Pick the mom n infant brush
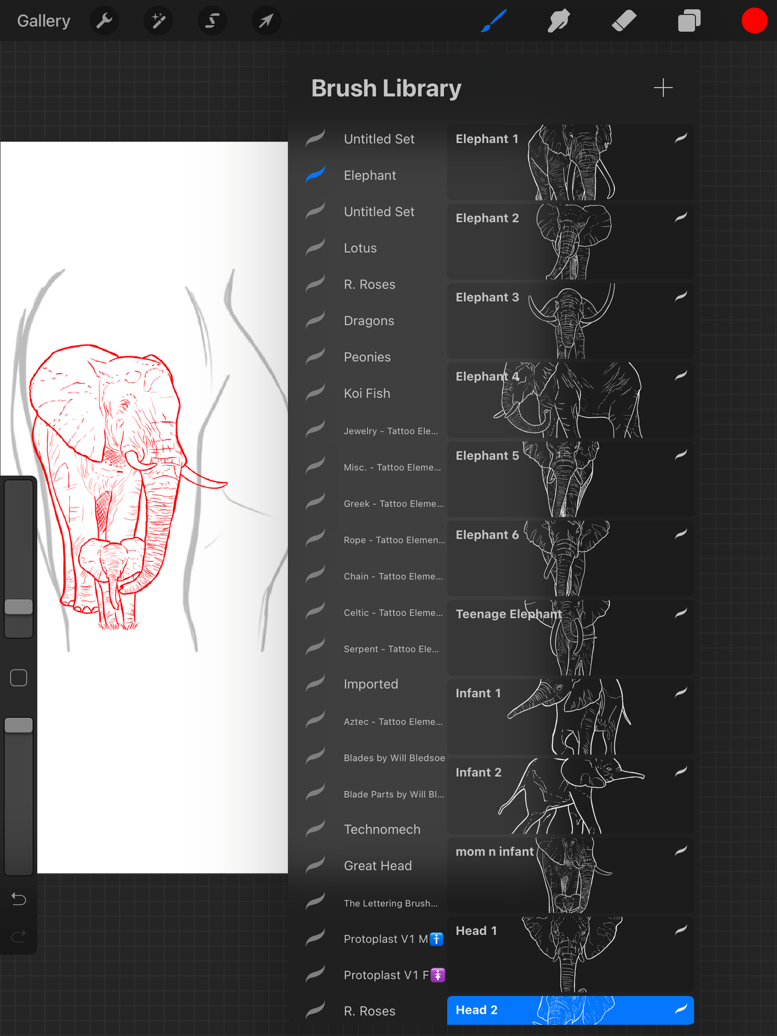The width and height of the screenshot is (777, 1036). tap(570, 875)
